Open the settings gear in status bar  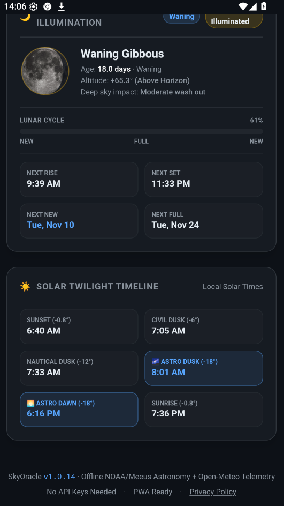tap(33, 6)
